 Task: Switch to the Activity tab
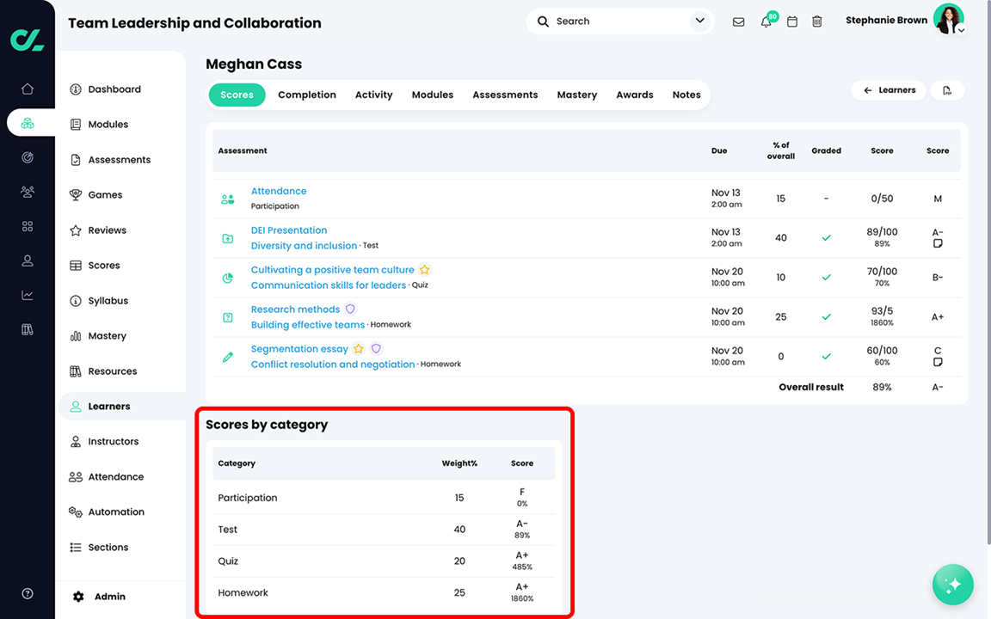[373, 95]
